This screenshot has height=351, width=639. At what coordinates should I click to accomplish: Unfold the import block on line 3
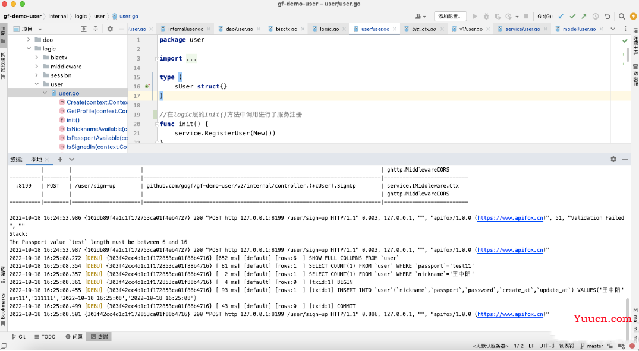158,59
